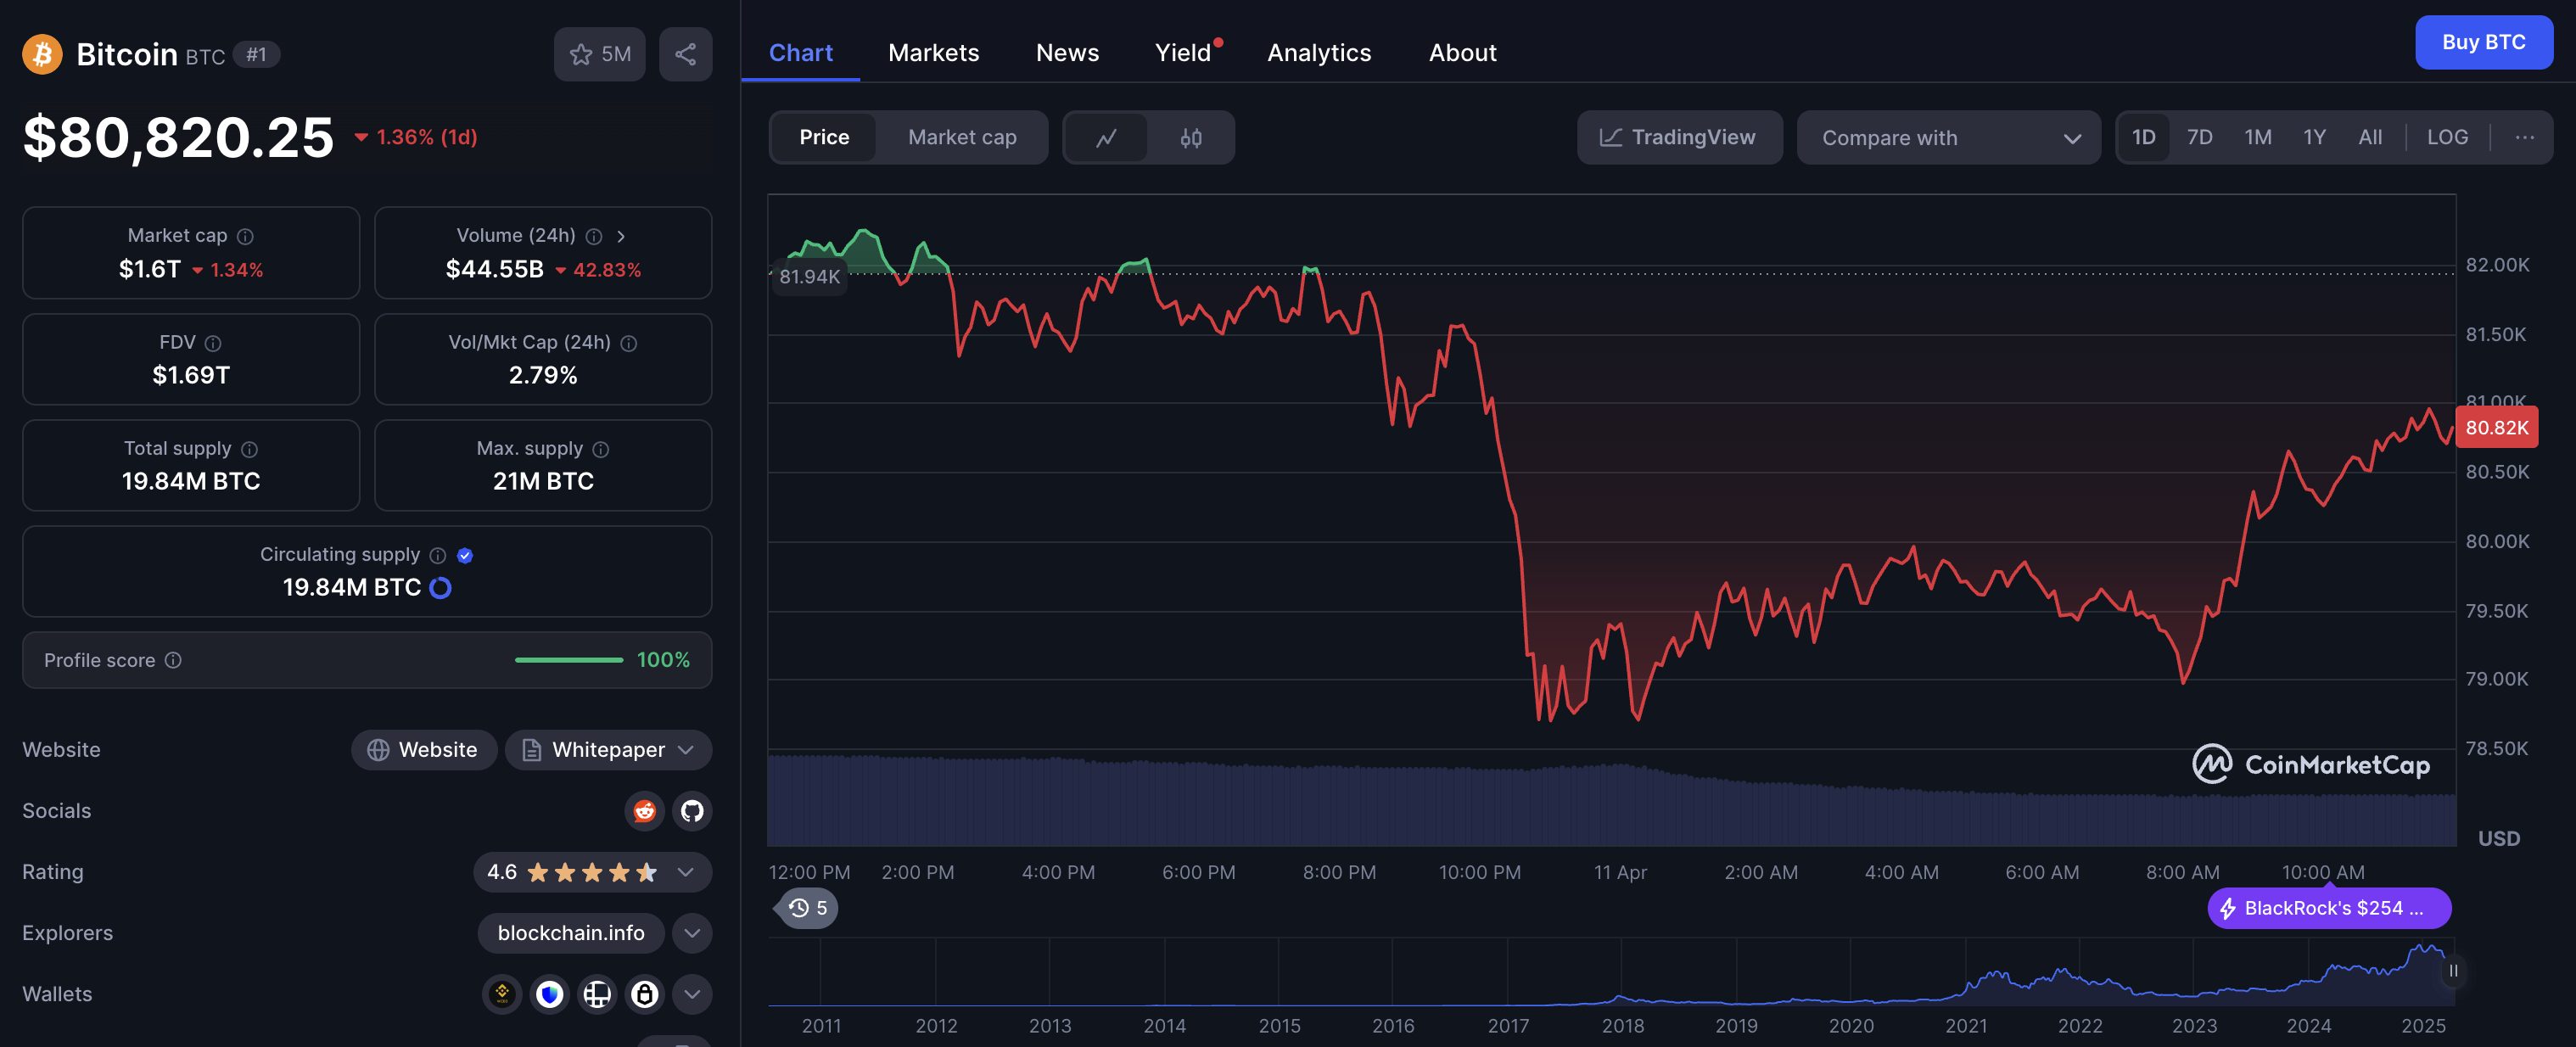Select candlestick chart type
The width and height of the screenshot is (2576, 1047).
click(x=1191, y=137)
